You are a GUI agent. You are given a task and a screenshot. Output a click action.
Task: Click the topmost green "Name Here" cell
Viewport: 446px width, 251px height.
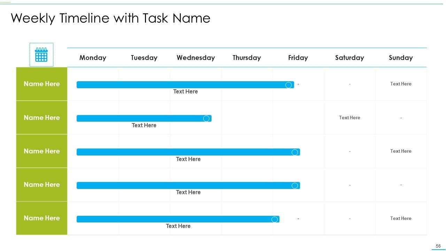41,84
